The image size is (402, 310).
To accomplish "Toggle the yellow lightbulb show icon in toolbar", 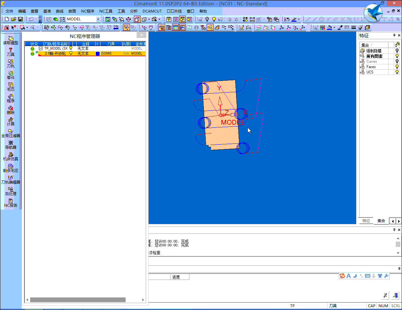I will (x=214, y=19).
